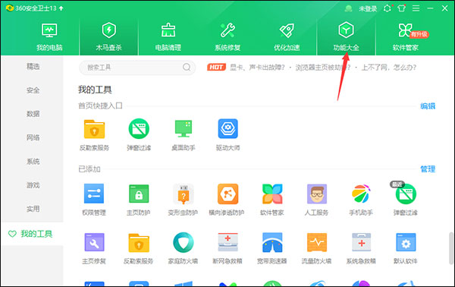Viewport: 455px width, 287px height.
Task: Open 反勒索服务 icon in the 已添加 section
Action: (139, 248)
